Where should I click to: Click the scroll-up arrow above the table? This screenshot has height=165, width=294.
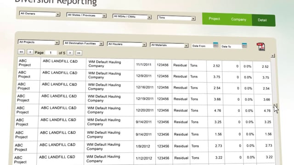coord(273,56)
